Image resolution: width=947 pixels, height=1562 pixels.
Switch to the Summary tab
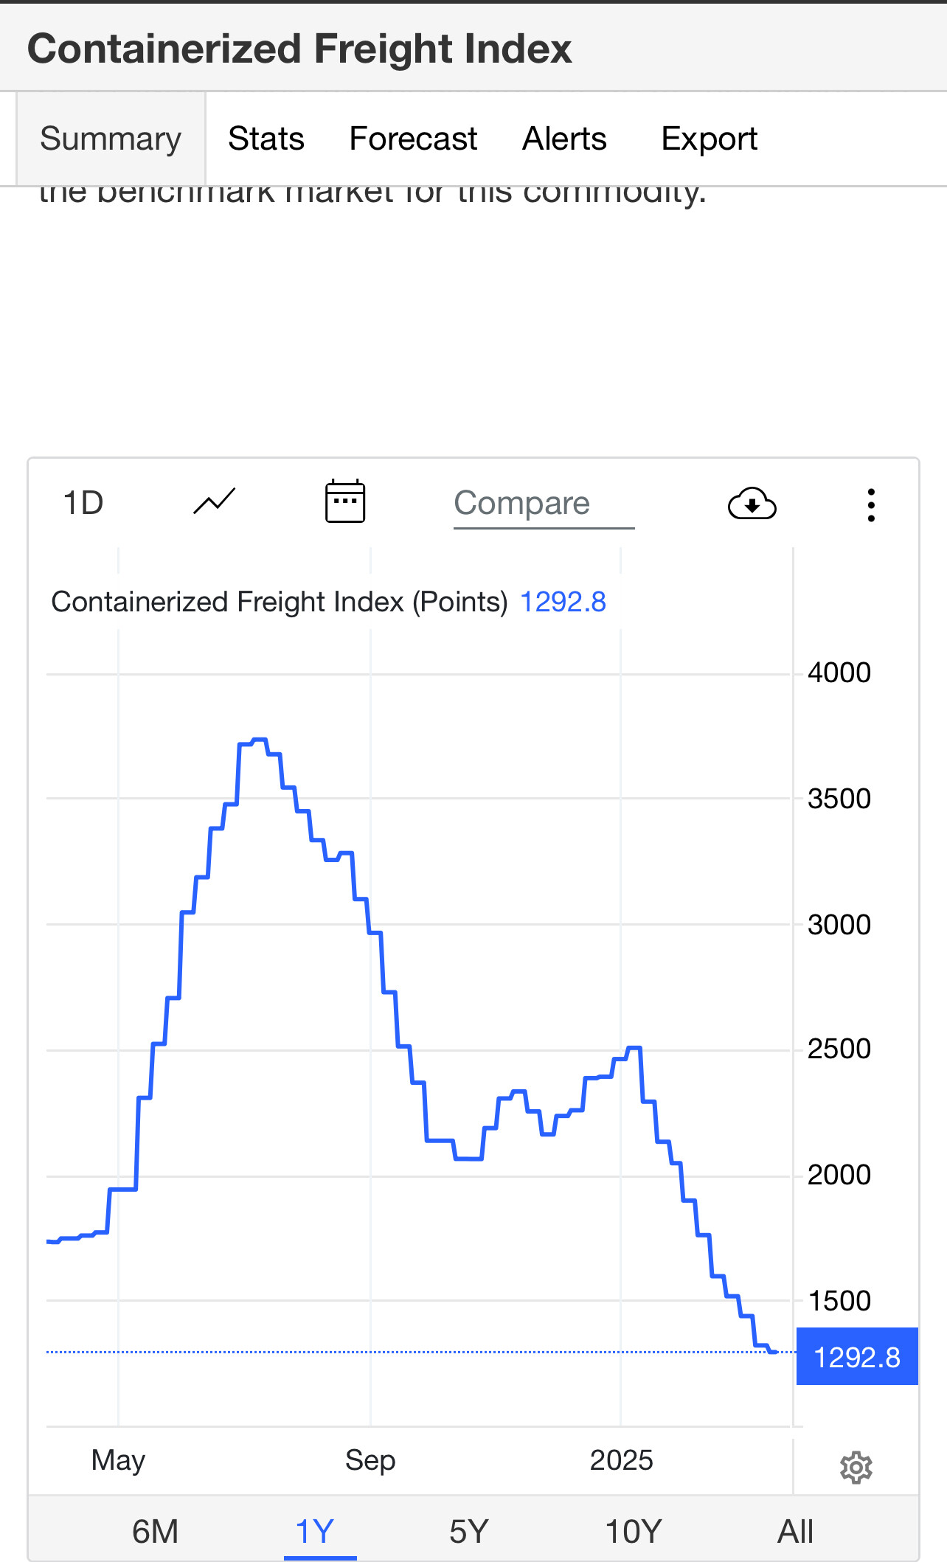111,139
